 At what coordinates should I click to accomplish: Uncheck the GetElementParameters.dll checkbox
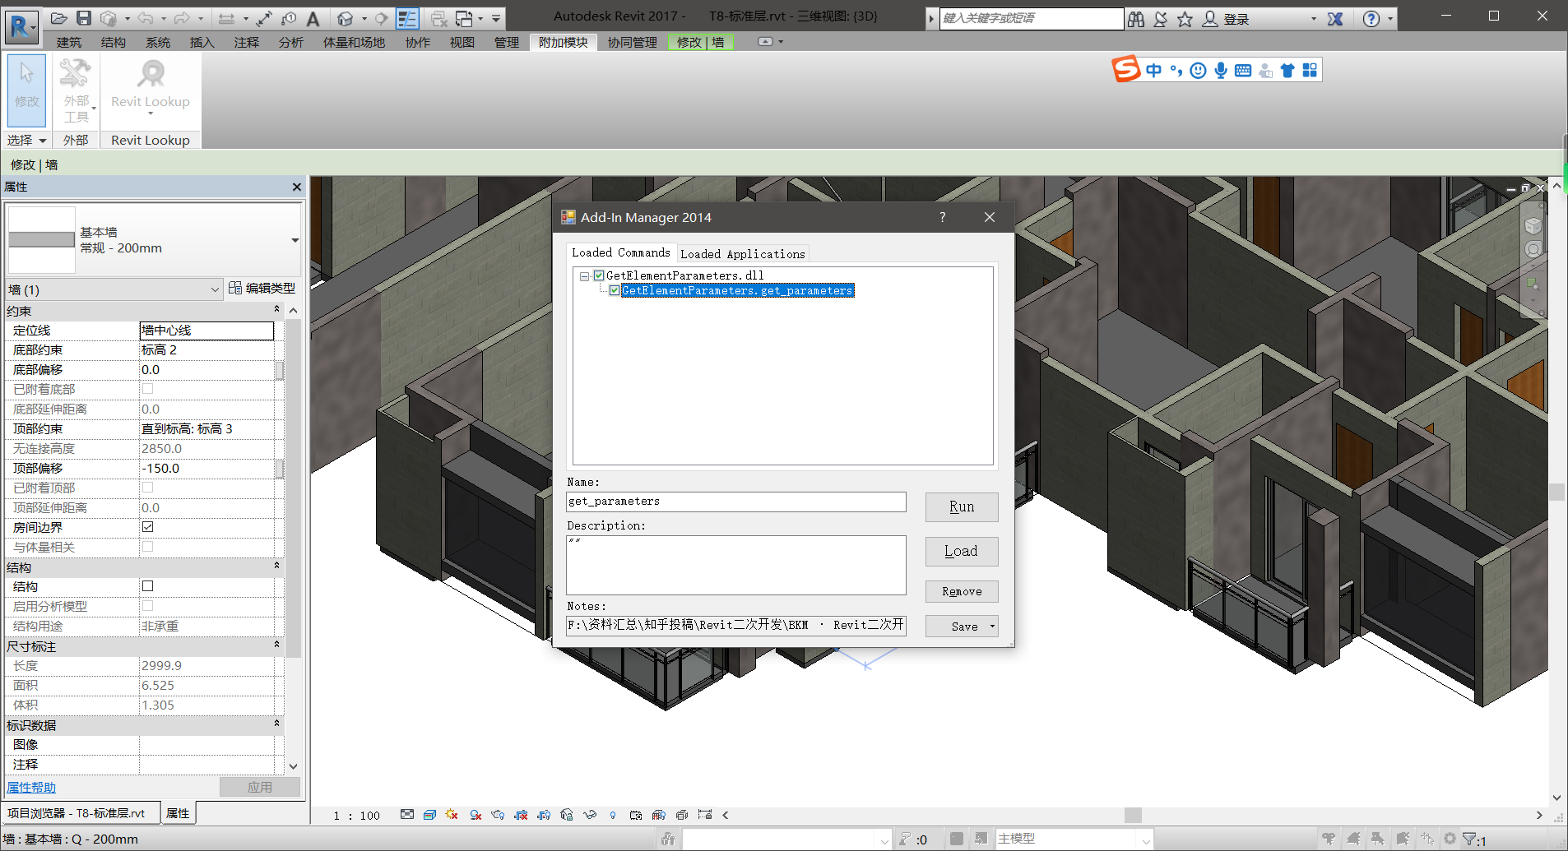[599, 275]
